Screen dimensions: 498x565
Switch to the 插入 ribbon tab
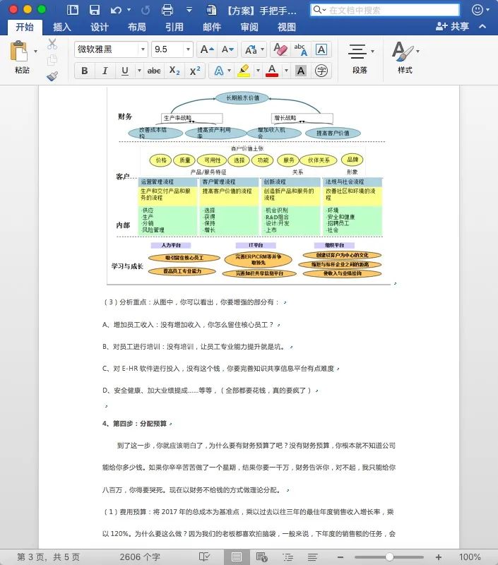(62, 27)
